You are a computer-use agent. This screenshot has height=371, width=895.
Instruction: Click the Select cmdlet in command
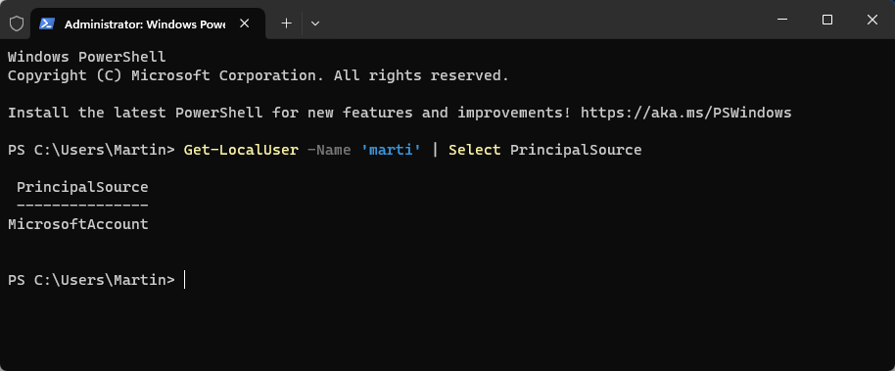[475, 150]
